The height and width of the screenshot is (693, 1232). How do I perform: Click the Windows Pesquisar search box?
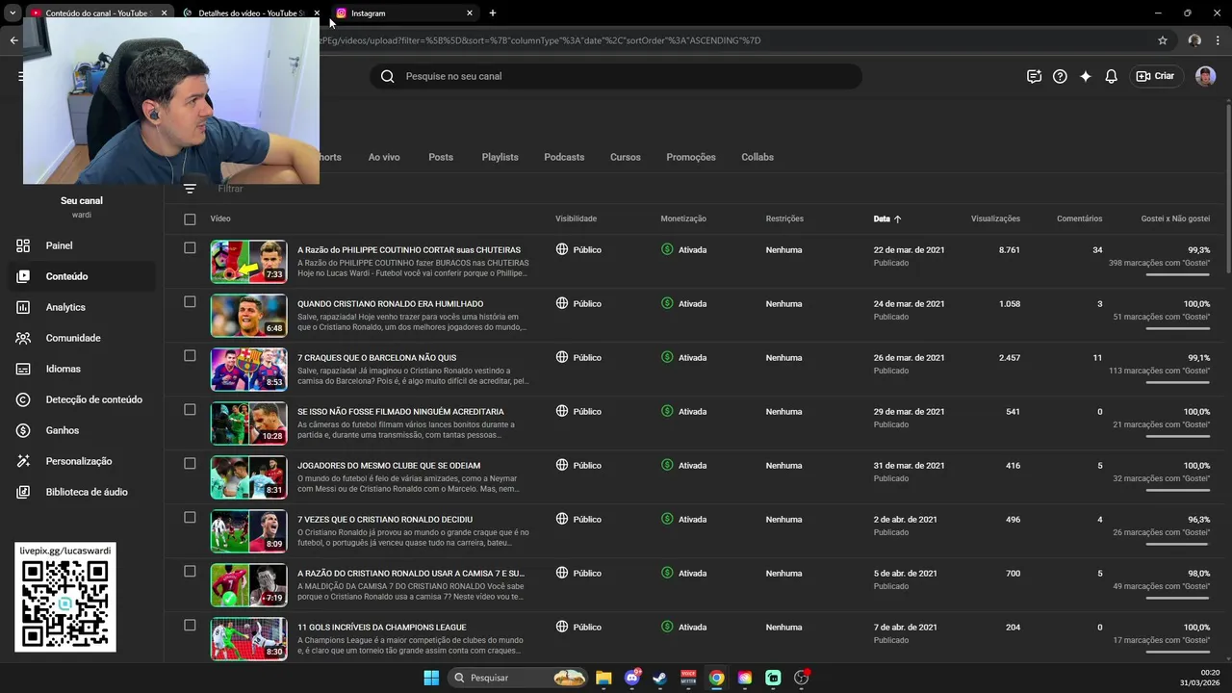pos(520,678)
